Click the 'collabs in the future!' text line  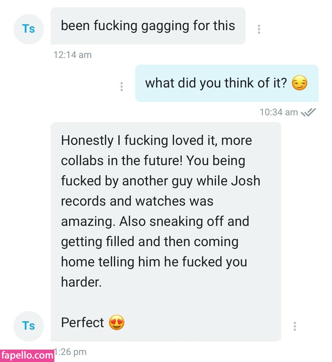(122, 161)
